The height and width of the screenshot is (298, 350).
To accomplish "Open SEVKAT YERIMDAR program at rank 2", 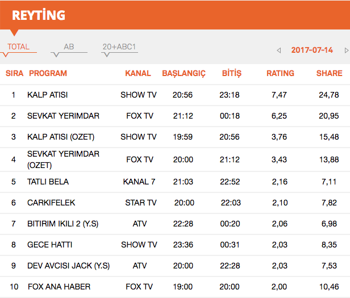I will pyautogui.click(x=63, y=116).
